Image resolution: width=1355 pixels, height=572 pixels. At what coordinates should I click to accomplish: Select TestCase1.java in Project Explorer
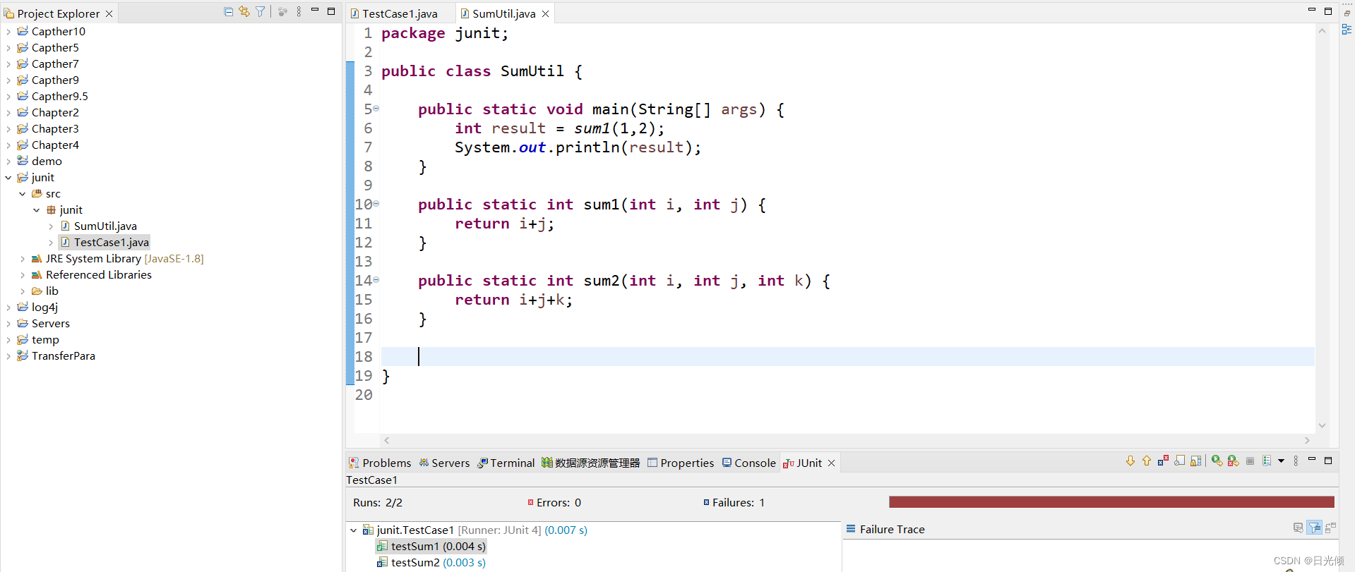coord(105,242)
